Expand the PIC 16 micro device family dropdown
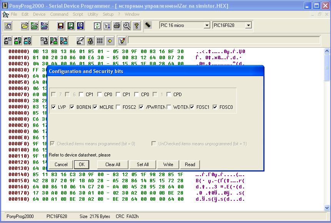The image size is (331, 223). [206, 25]
